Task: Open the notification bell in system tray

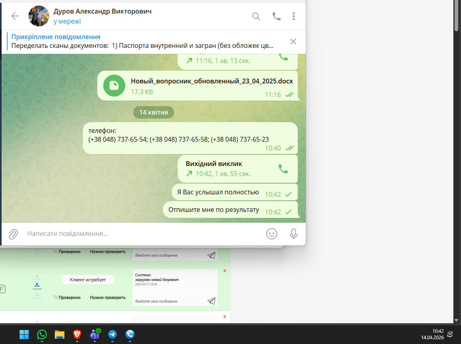Action: 450,334
